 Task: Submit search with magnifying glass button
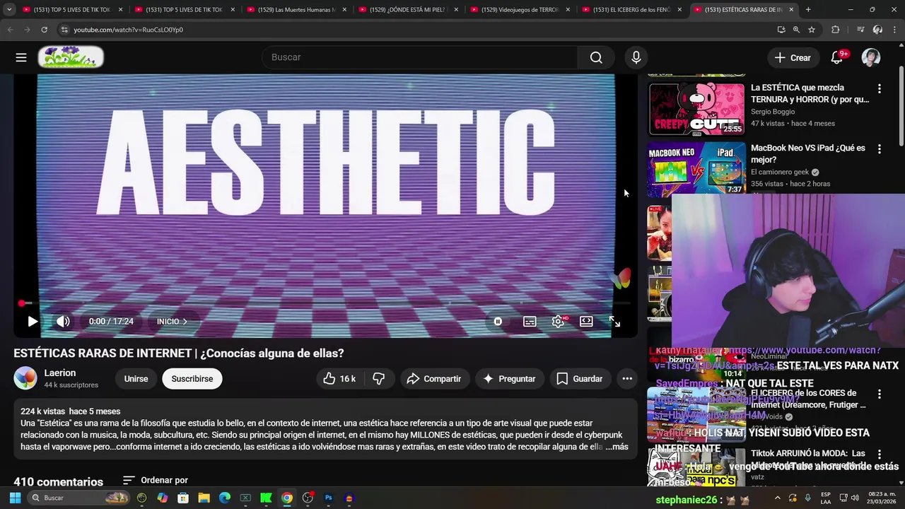[596, 57]
